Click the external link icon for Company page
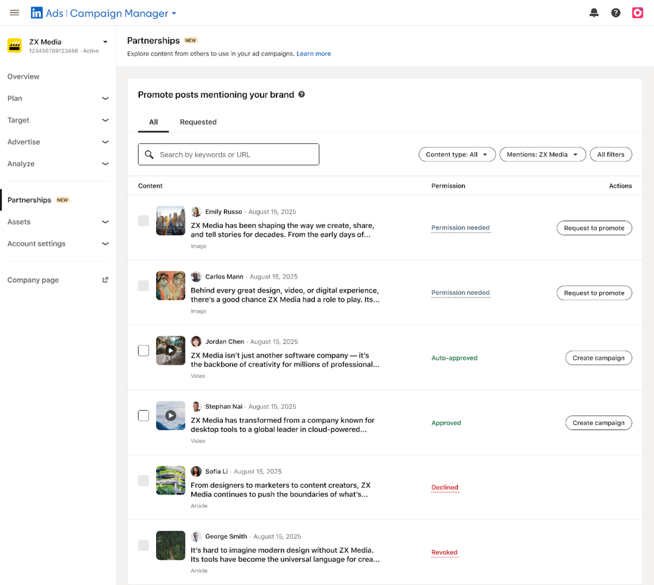This screenshot has width=654, height=585. point(105,280)
